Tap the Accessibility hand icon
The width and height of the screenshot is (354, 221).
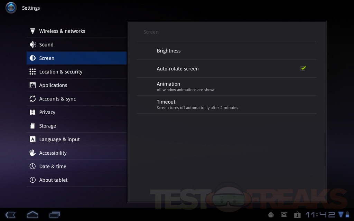pos(33,153)
